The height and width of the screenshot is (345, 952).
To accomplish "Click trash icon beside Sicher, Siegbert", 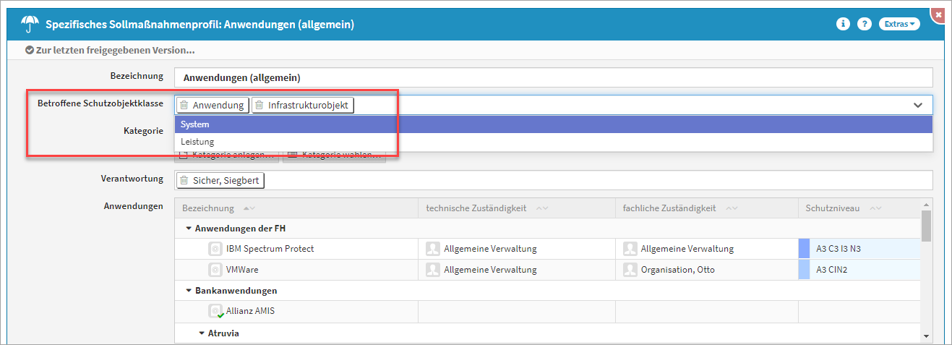I will (x=184, y=180).
